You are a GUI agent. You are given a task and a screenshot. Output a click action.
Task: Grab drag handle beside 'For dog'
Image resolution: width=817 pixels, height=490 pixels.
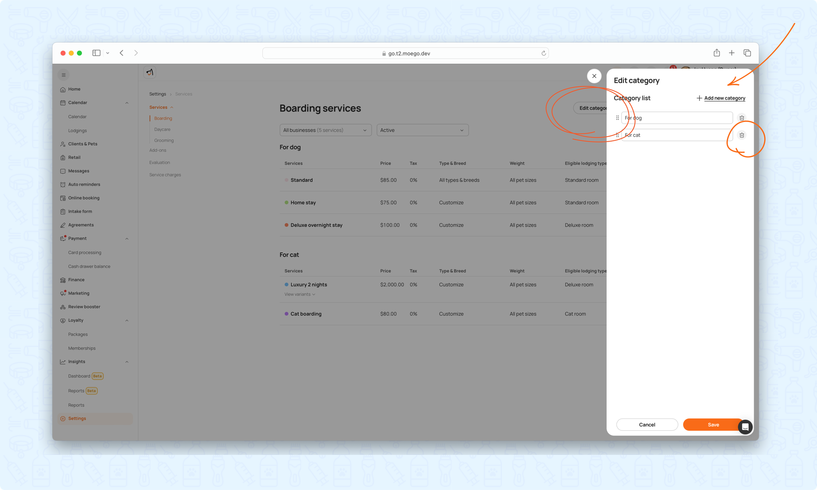[x=617, y=118]
